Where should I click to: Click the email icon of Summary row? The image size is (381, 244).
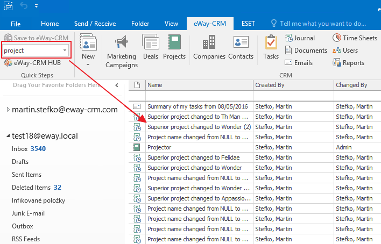click(x=137, y=106)
